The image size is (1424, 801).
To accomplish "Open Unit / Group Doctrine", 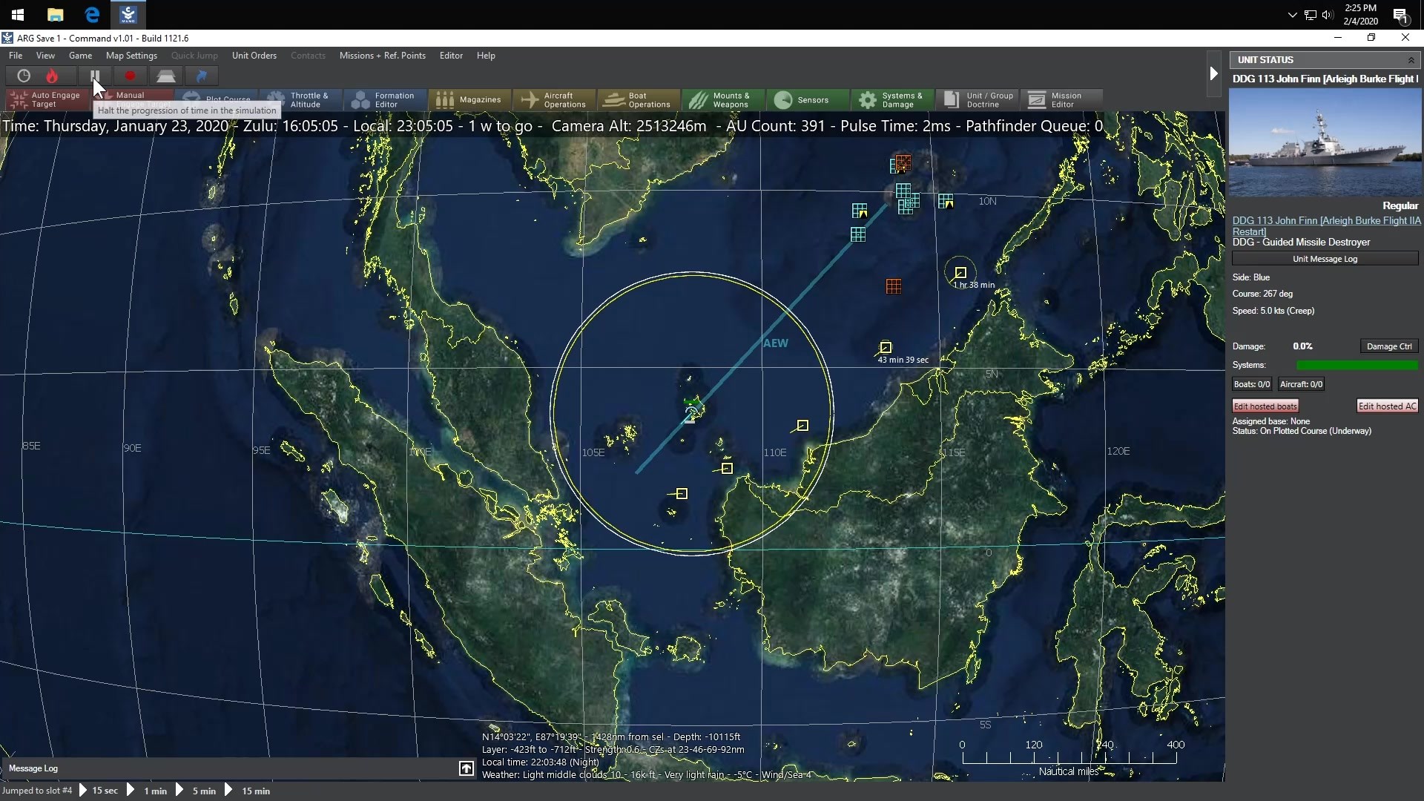I will pos(977,99).
